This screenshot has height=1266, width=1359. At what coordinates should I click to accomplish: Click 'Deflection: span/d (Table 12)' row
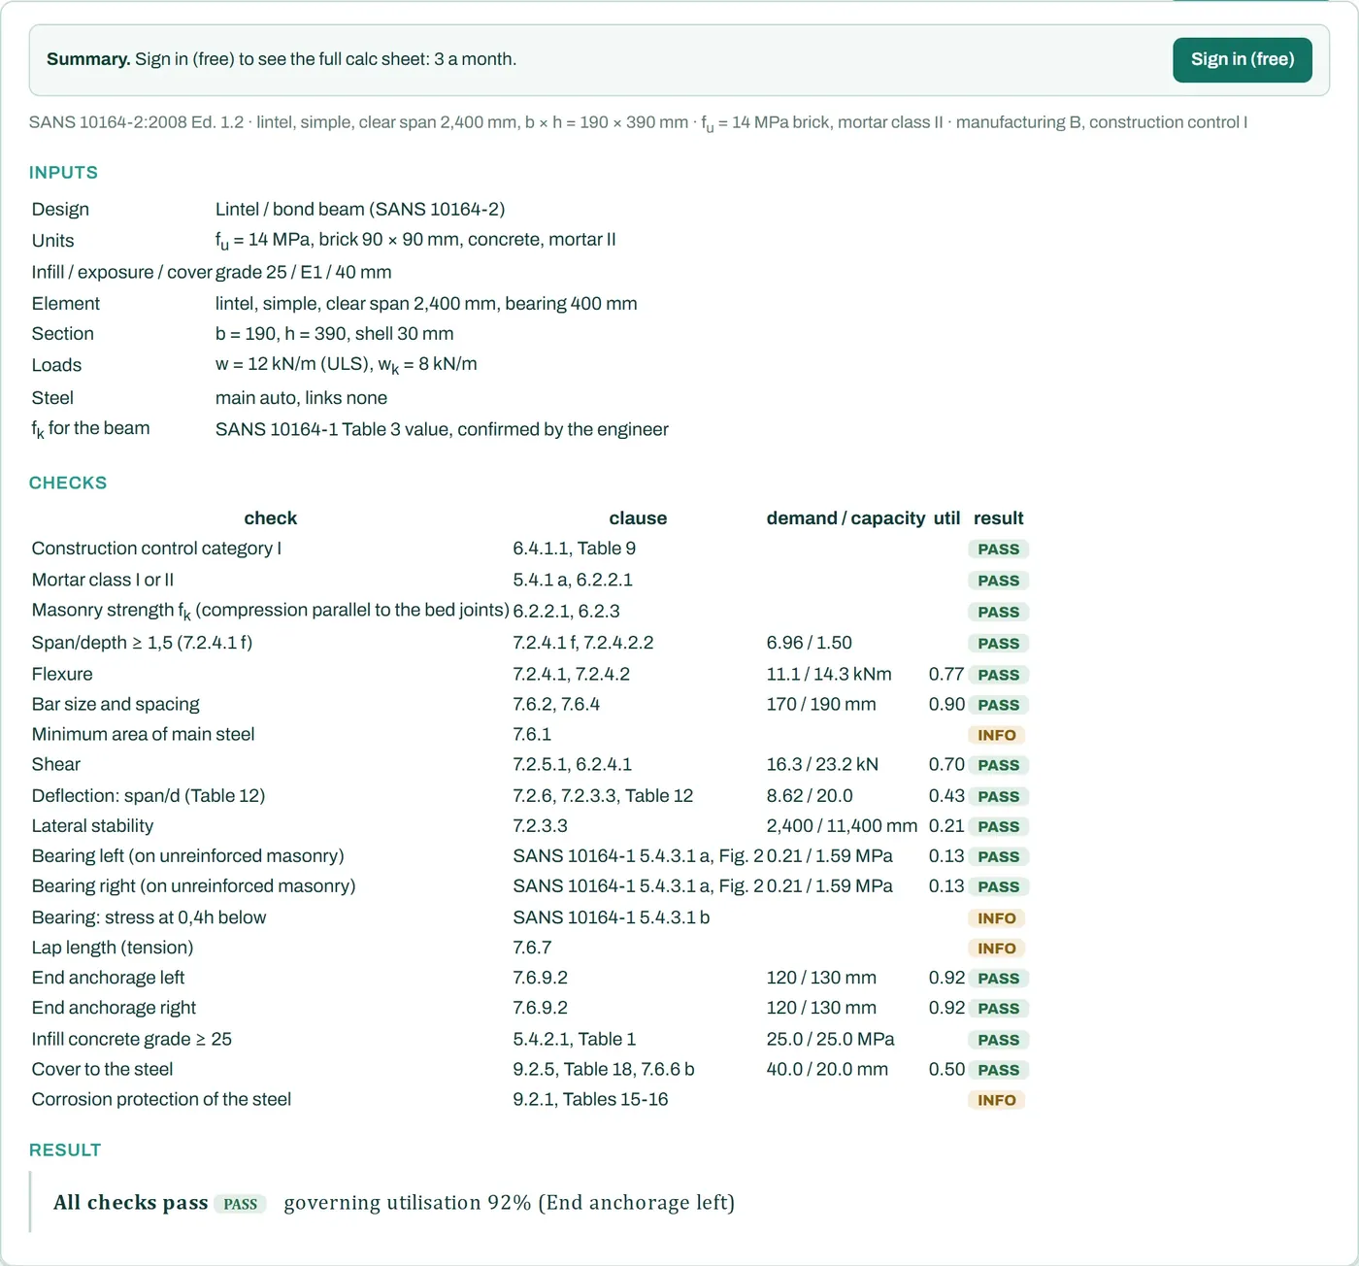(149, 795)
